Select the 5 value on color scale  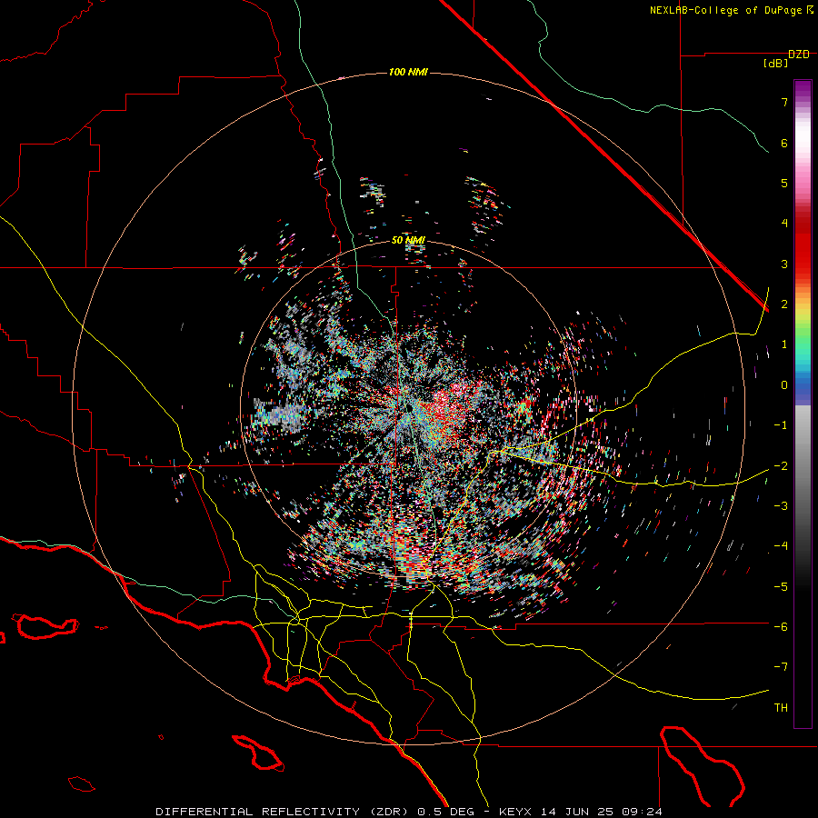[784, 183]
